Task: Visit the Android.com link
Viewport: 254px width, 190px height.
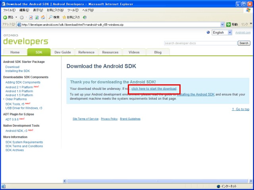Action: point(243,32)
